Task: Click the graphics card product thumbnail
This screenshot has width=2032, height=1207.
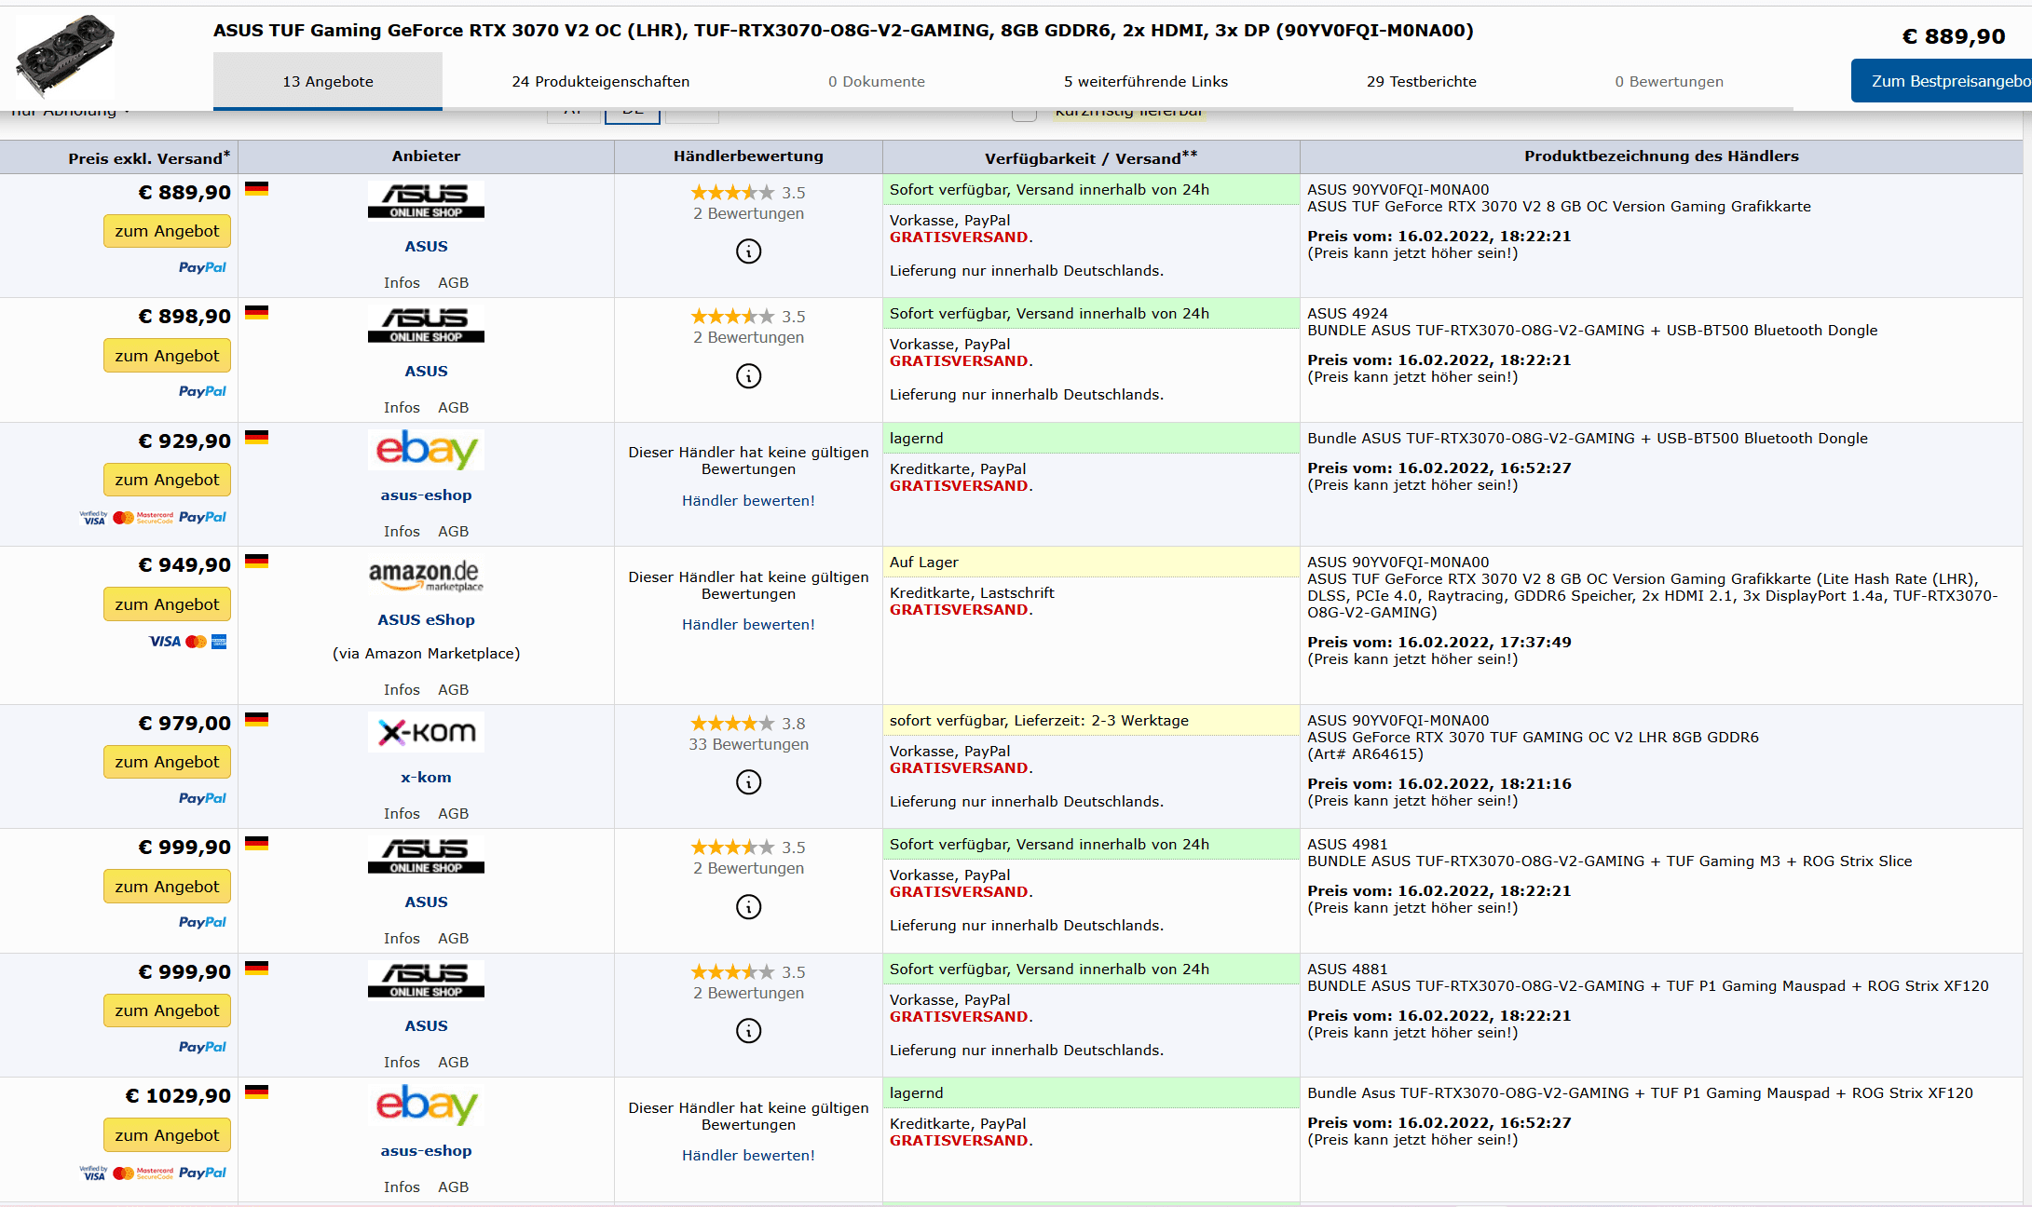Action: coord(65,55)
